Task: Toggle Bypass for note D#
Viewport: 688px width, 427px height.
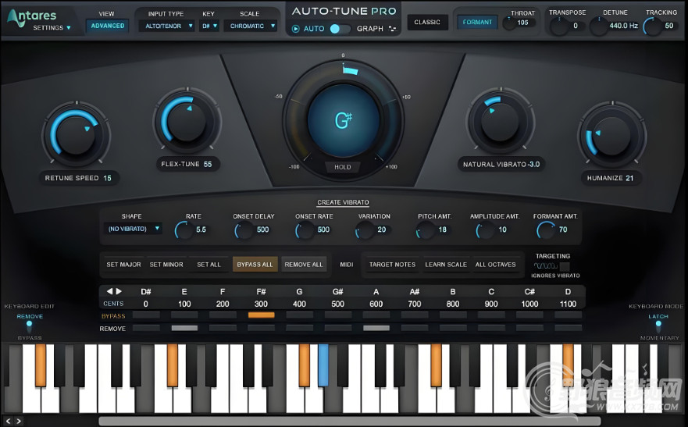Action: pos(146,315)
